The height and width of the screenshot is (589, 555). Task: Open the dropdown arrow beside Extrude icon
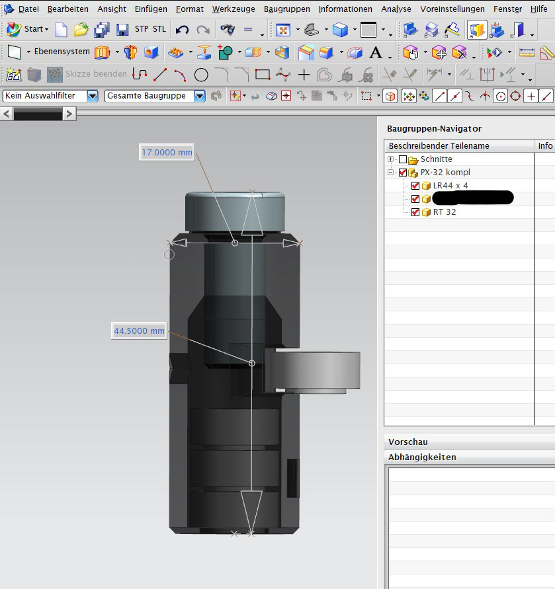point(117,52)
